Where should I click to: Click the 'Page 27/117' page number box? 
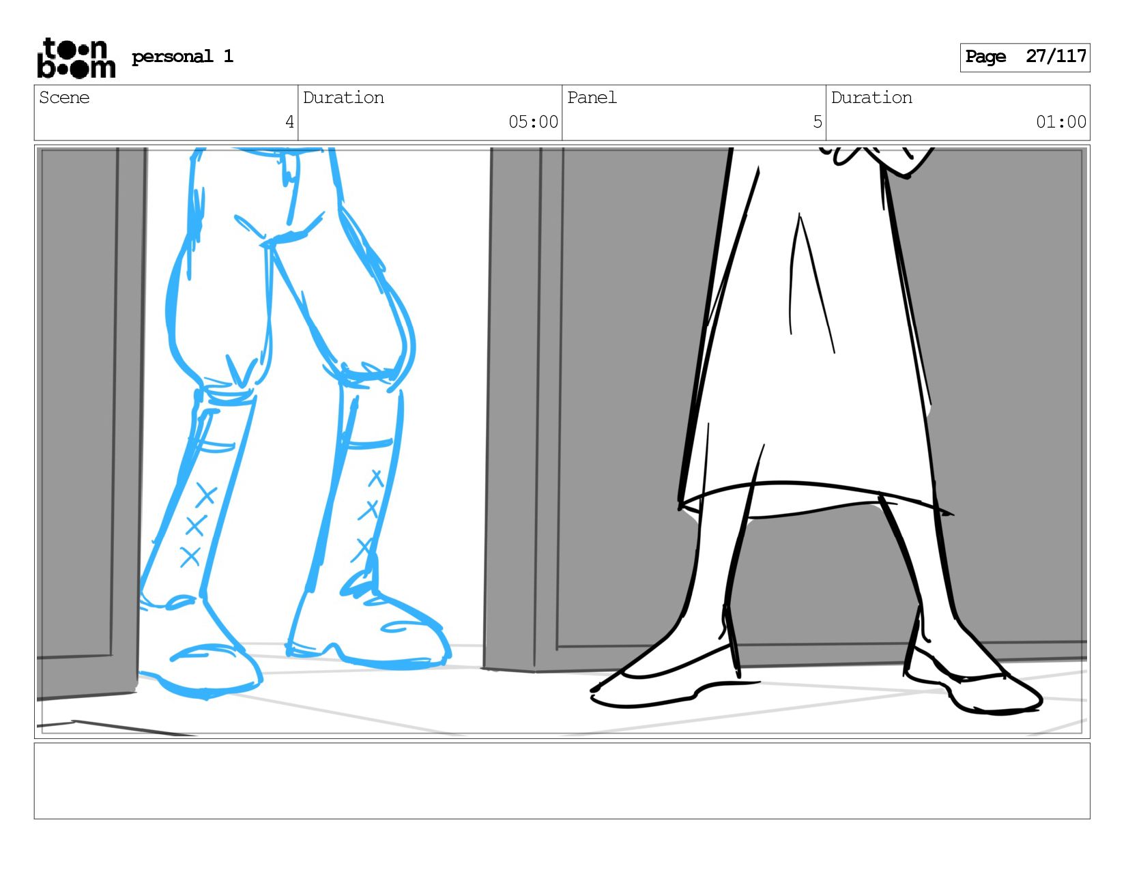(1025, 57)
